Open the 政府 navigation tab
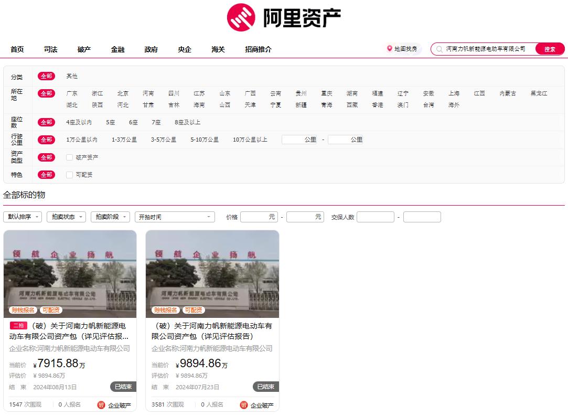Image resolution: width=568 pixels, height=416 pixels. tap(151, 49)
